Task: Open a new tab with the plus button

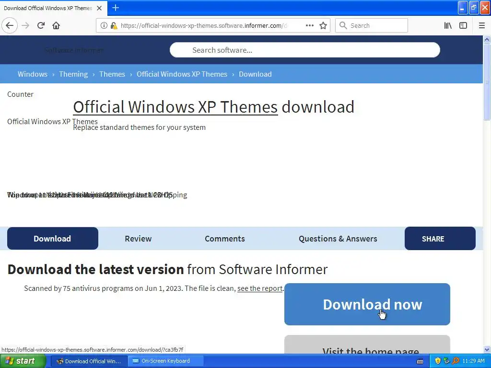Action: pyautogui.click(x=116, y=8)
